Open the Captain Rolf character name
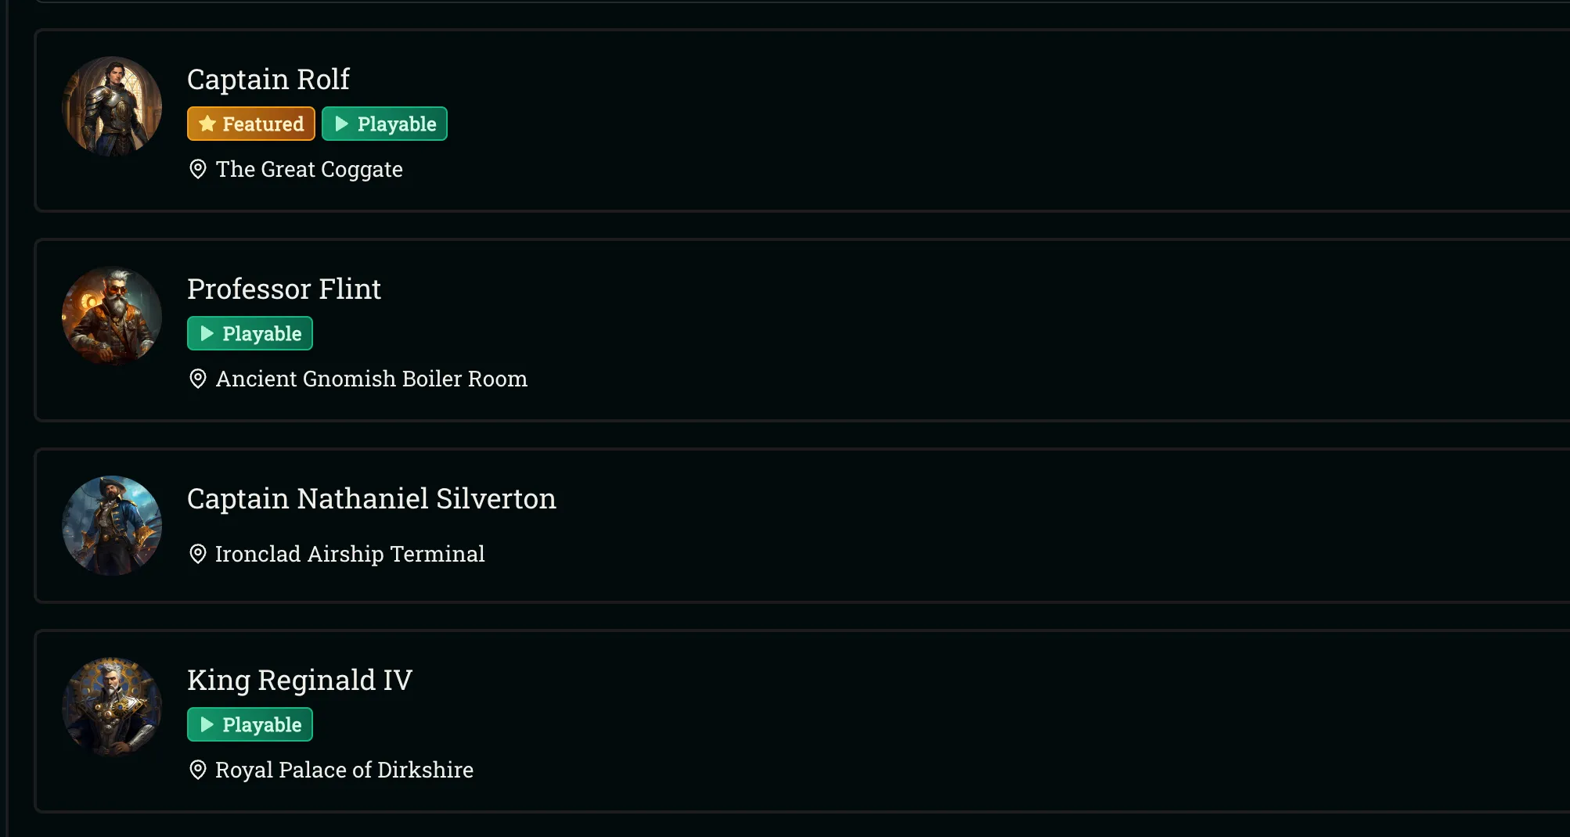1570x837 pixels. (268, 79)
